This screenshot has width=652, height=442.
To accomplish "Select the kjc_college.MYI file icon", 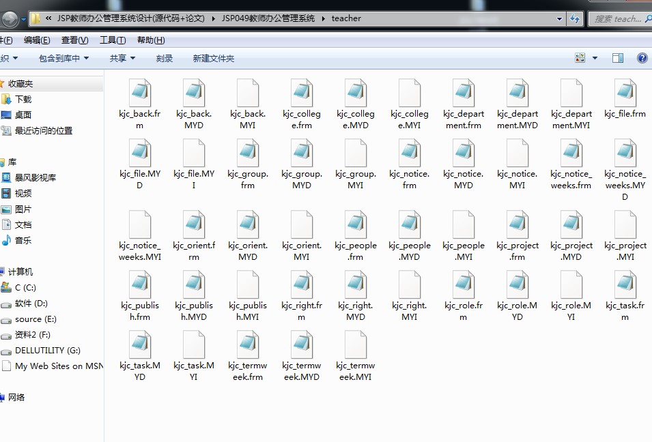I will pos(410,93).
